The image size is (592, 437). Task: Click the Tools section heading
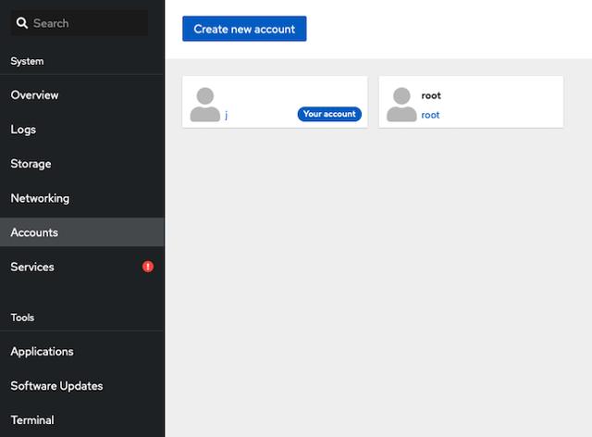pos(22,318)
